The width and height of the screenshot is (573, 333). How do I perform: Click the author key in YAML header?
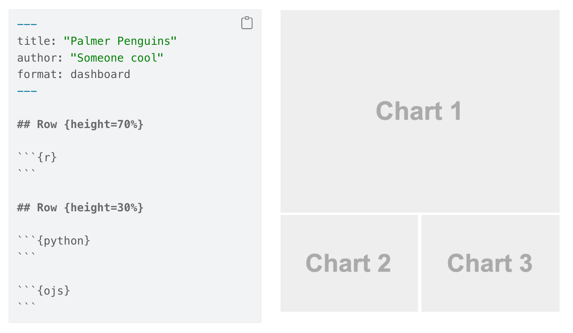tap(37, 58)
